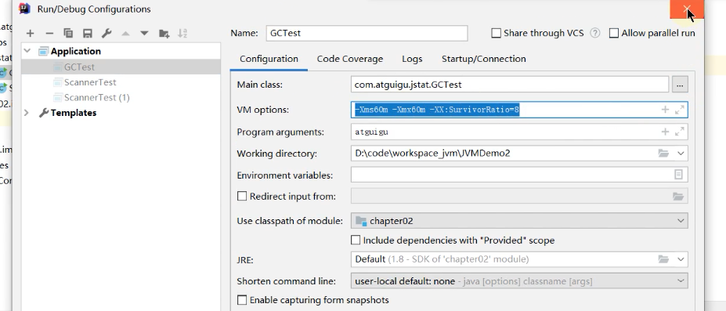Switch to Code Coverage tab

349,59
